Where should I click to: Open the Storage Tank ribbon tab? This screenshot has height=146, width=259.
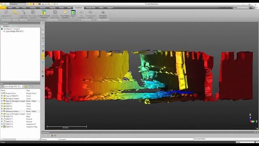91,8
